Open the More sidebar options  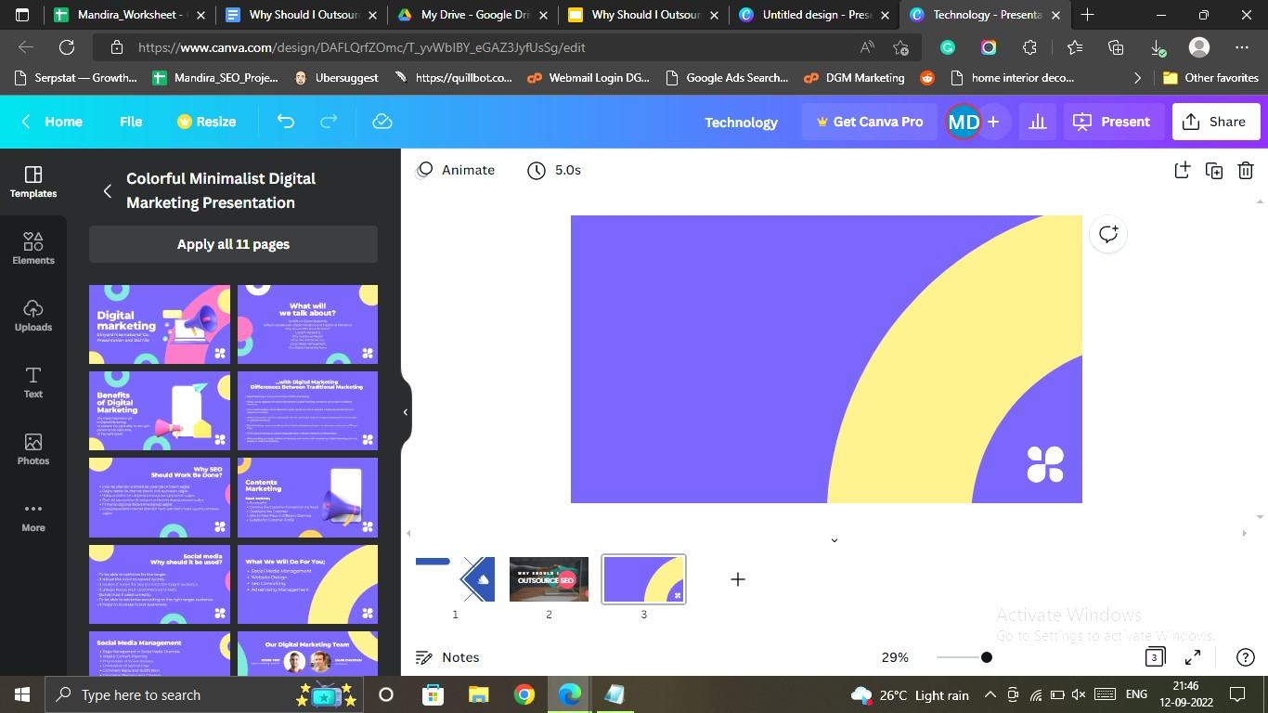pos(33,516)
